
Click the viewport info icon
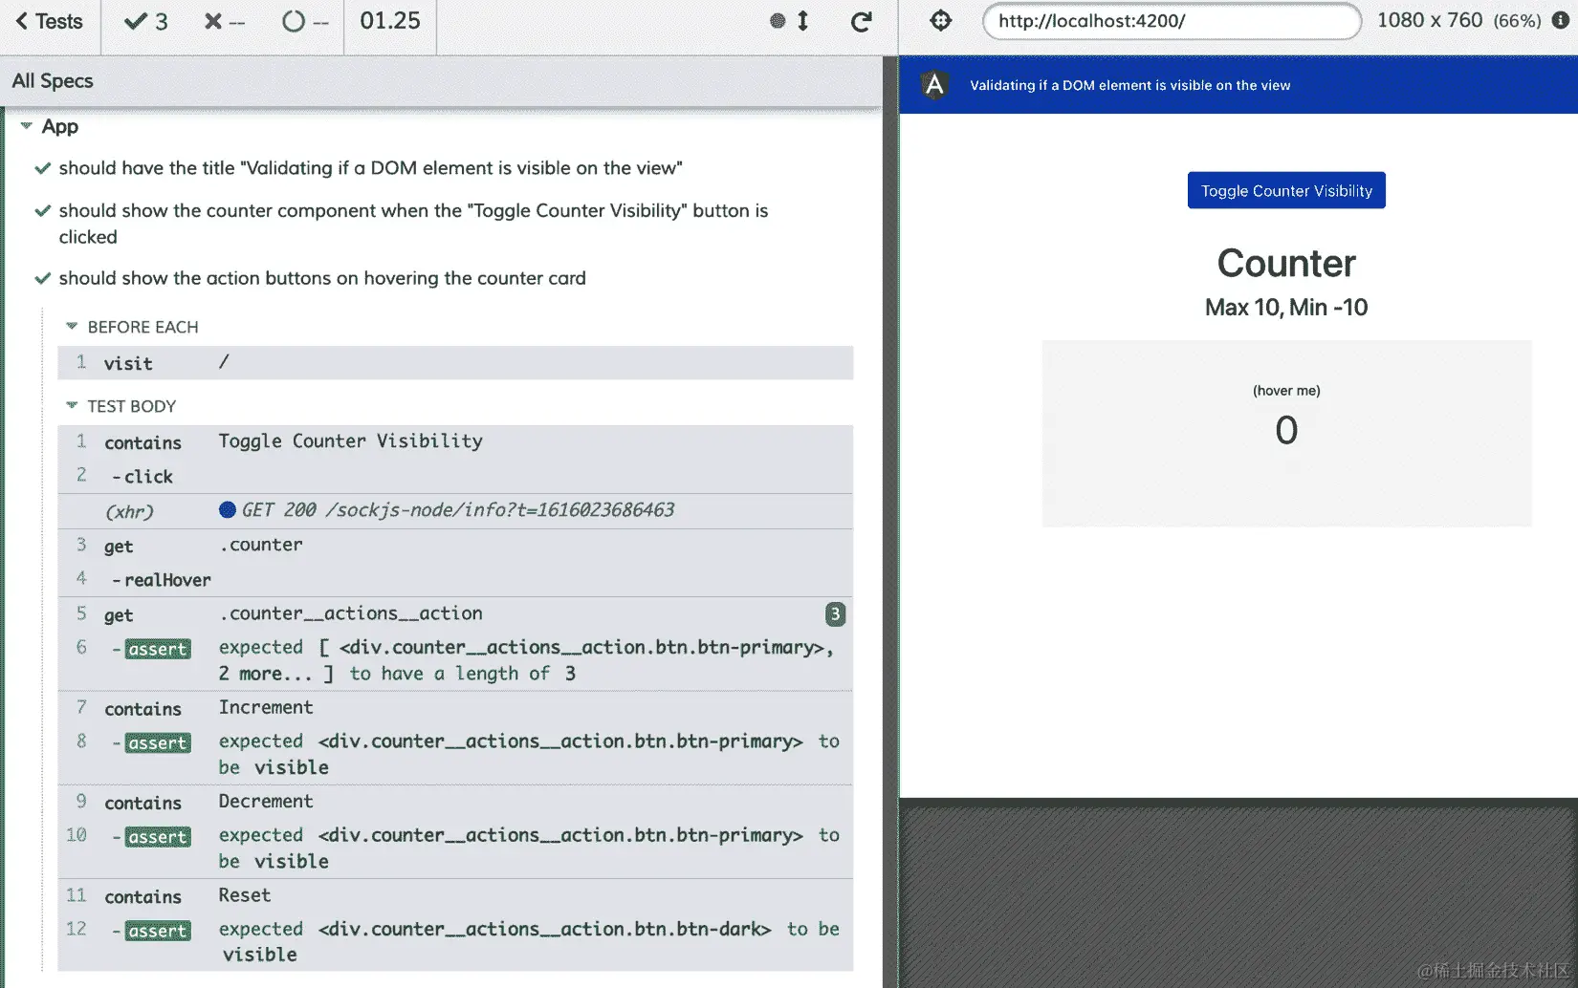pos(1560,21)
